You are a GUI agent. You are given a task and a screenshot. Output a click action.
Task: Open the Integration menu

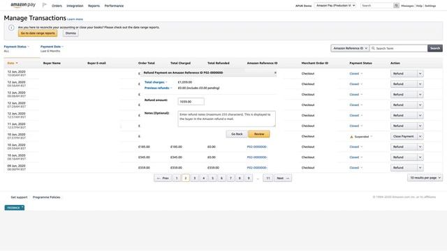(x=75, y=6)
